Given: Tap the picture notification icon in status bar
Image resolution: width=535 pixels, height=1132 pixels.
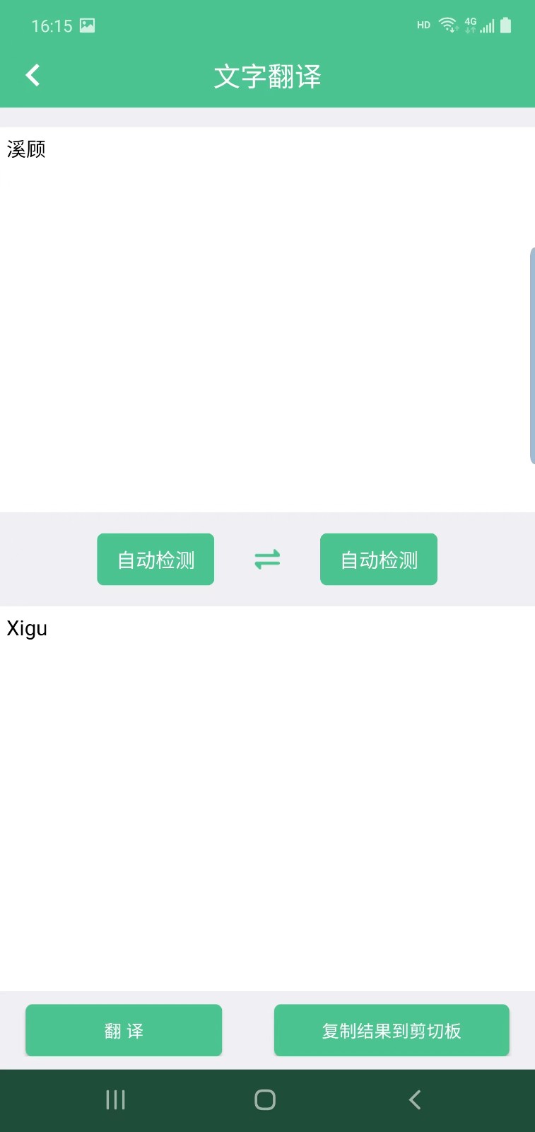Looking at the screenshot, I should click(x=87, y=26).
